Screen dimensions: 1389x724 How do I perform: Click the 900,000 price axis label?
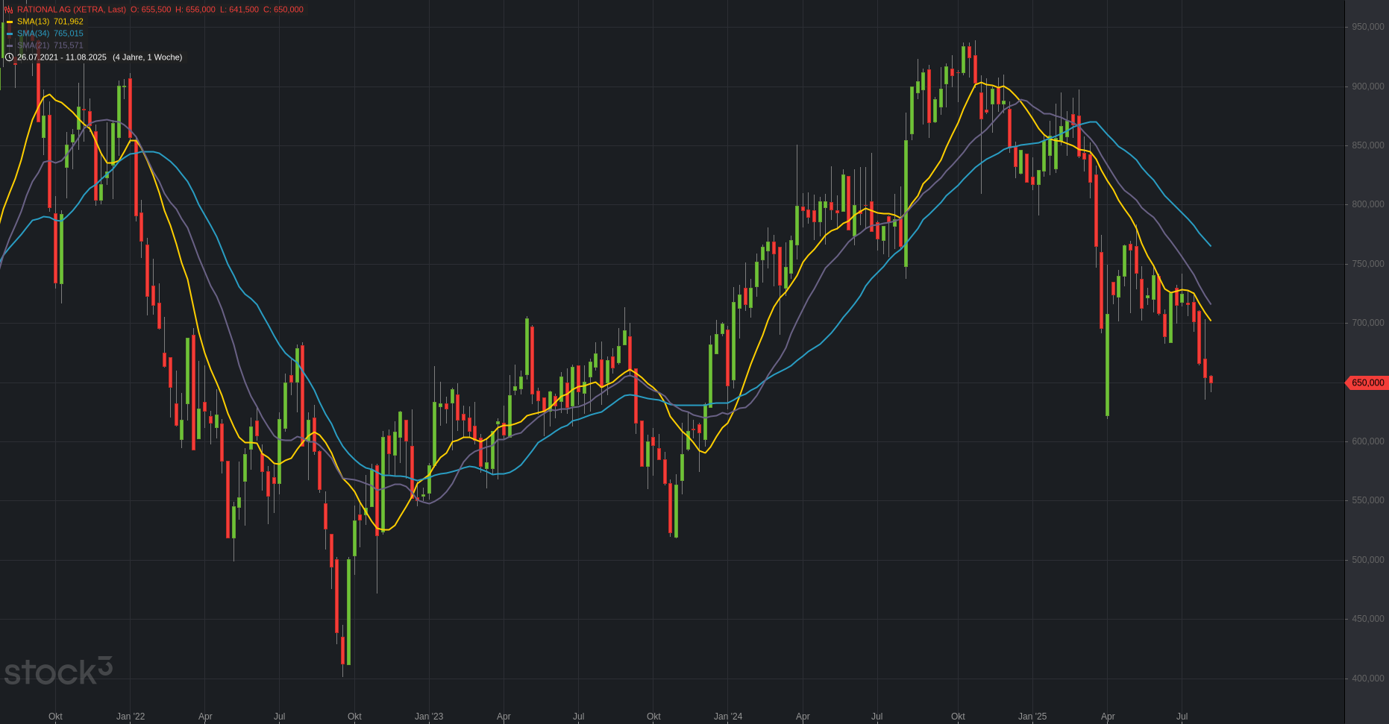click(x=1367, y=86)
